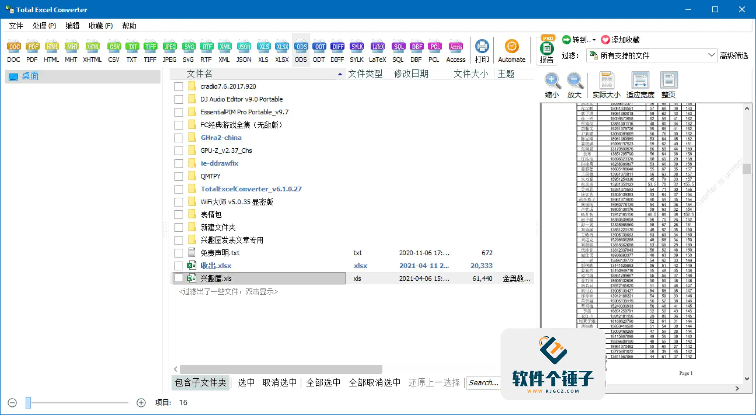Screen dimensions: 756x415
Task: Zoom preview with 缩小 magnifier icon
Action: [x=552, y=85]
